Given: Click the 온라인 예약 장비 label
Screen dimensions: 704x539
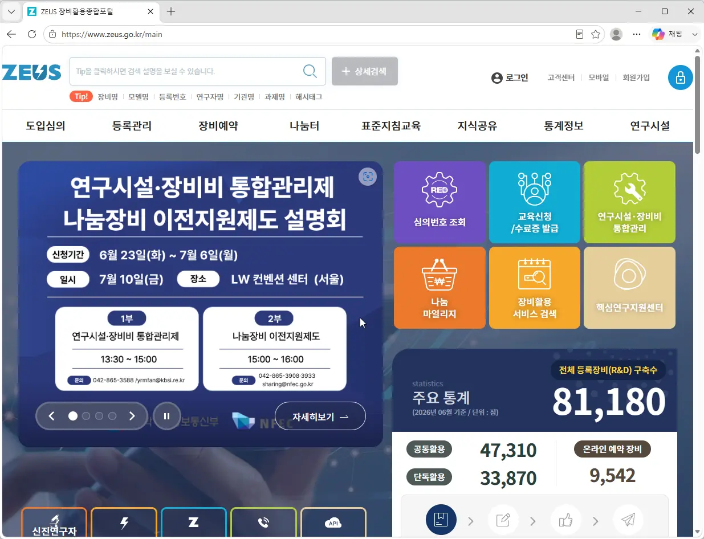Looking at the screenshot, I should click(x=612, y=450).
